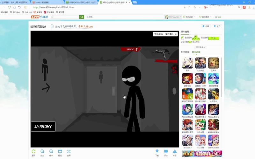Open the 我玩过的 dropdown
The width and height of the screenshot is (255, 159).
189,17
